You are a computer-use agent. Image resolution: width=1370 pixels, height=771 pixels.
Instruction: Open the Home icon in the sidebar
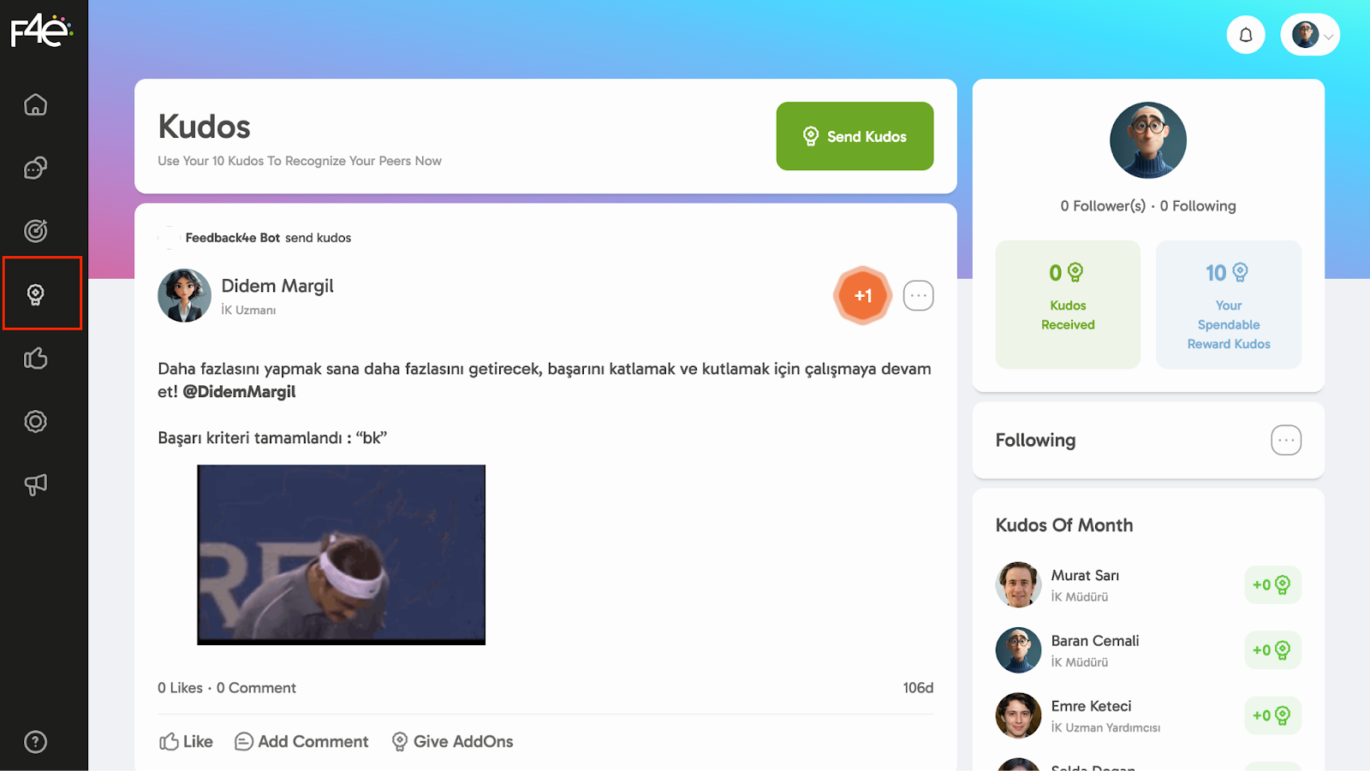[35, 104]
